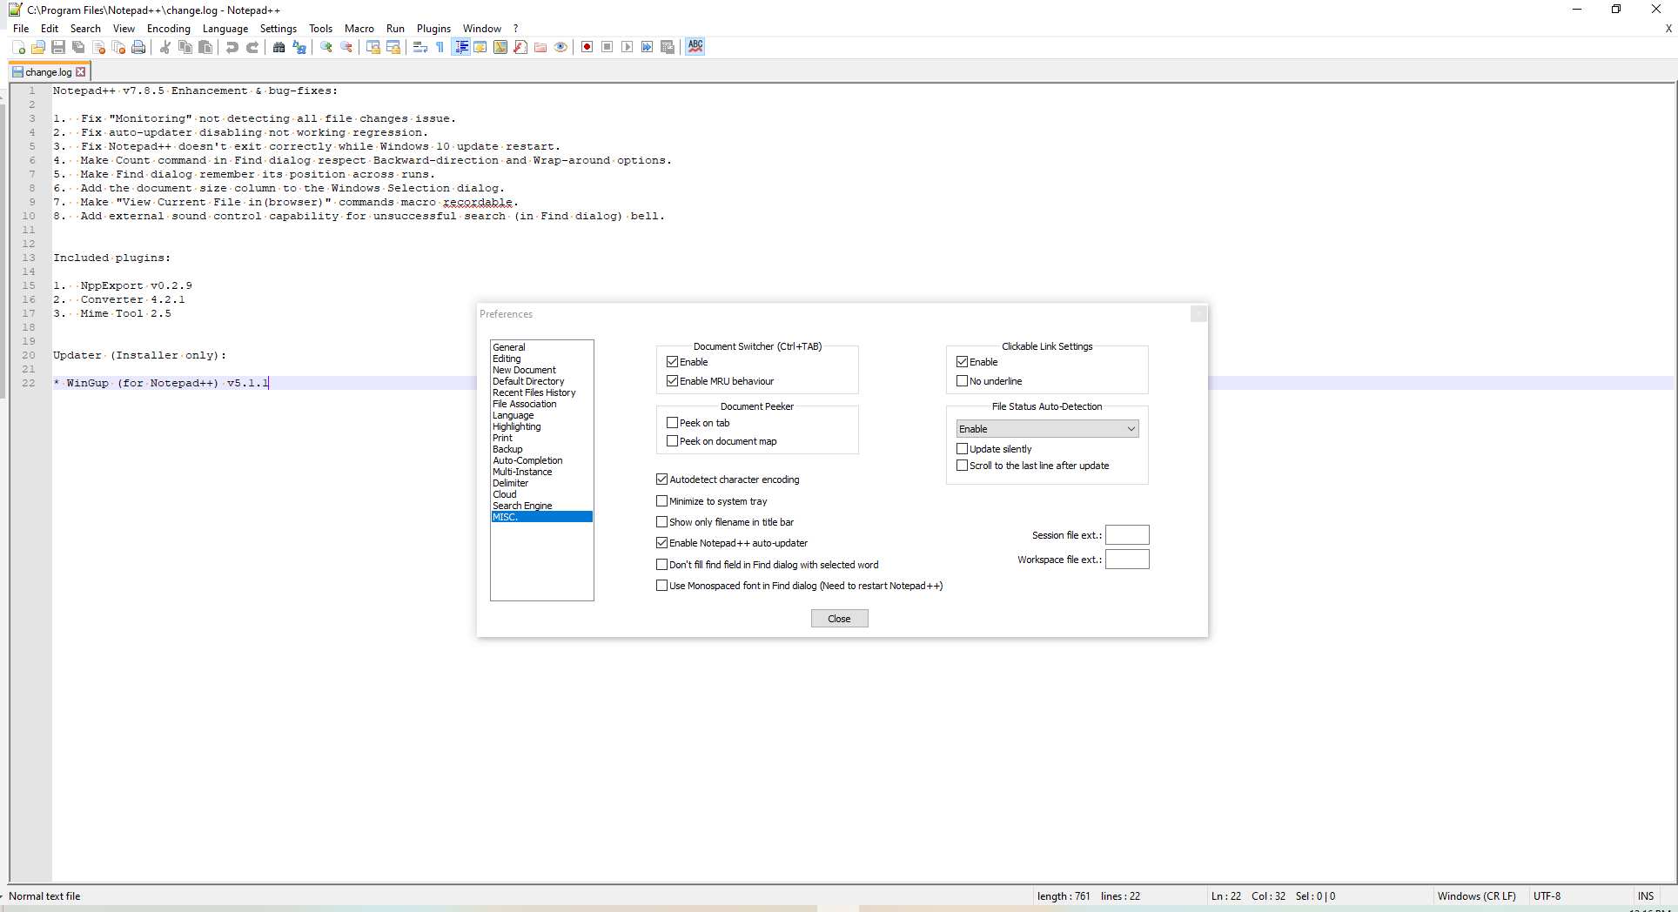Uncheck Document Switcher Enable checkbox
The image size is (1678, 912).
(672, 362)
